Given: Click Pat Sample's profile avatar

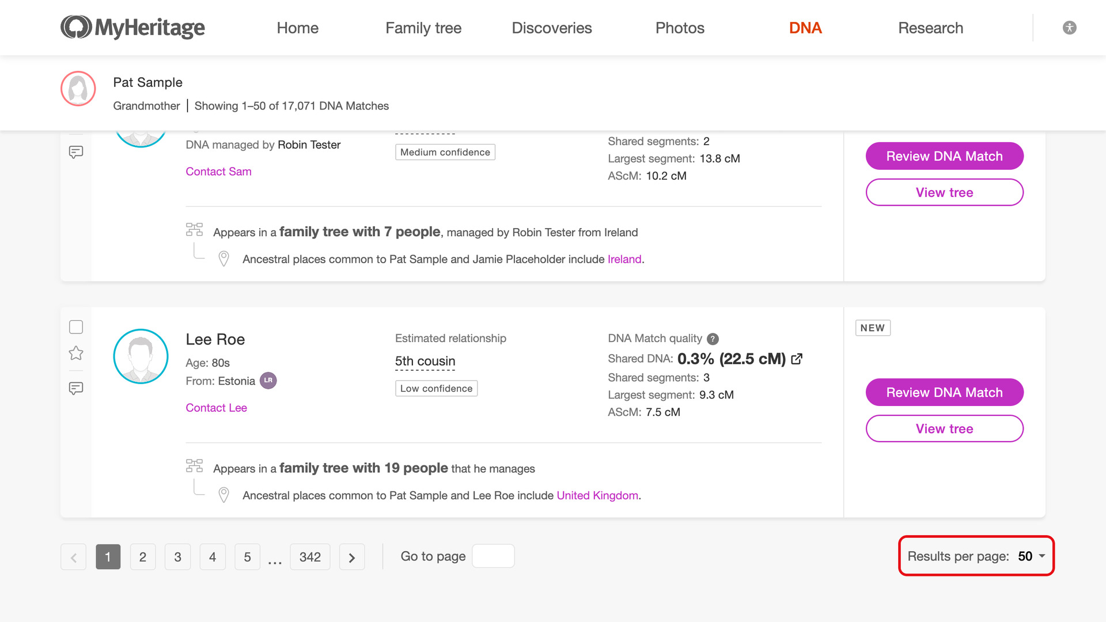Looking at the screenshot, I should tap(78, 89).
